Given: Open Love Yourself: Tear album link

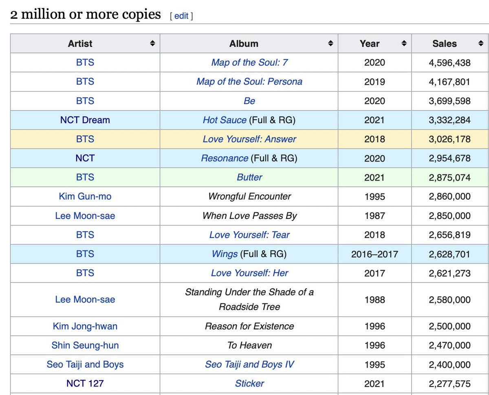Looking at the screenshot, I should (x=249, y=235).
